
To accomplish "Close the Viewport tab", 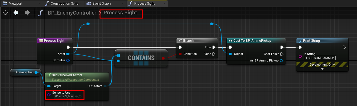I will tap(39, 4).
